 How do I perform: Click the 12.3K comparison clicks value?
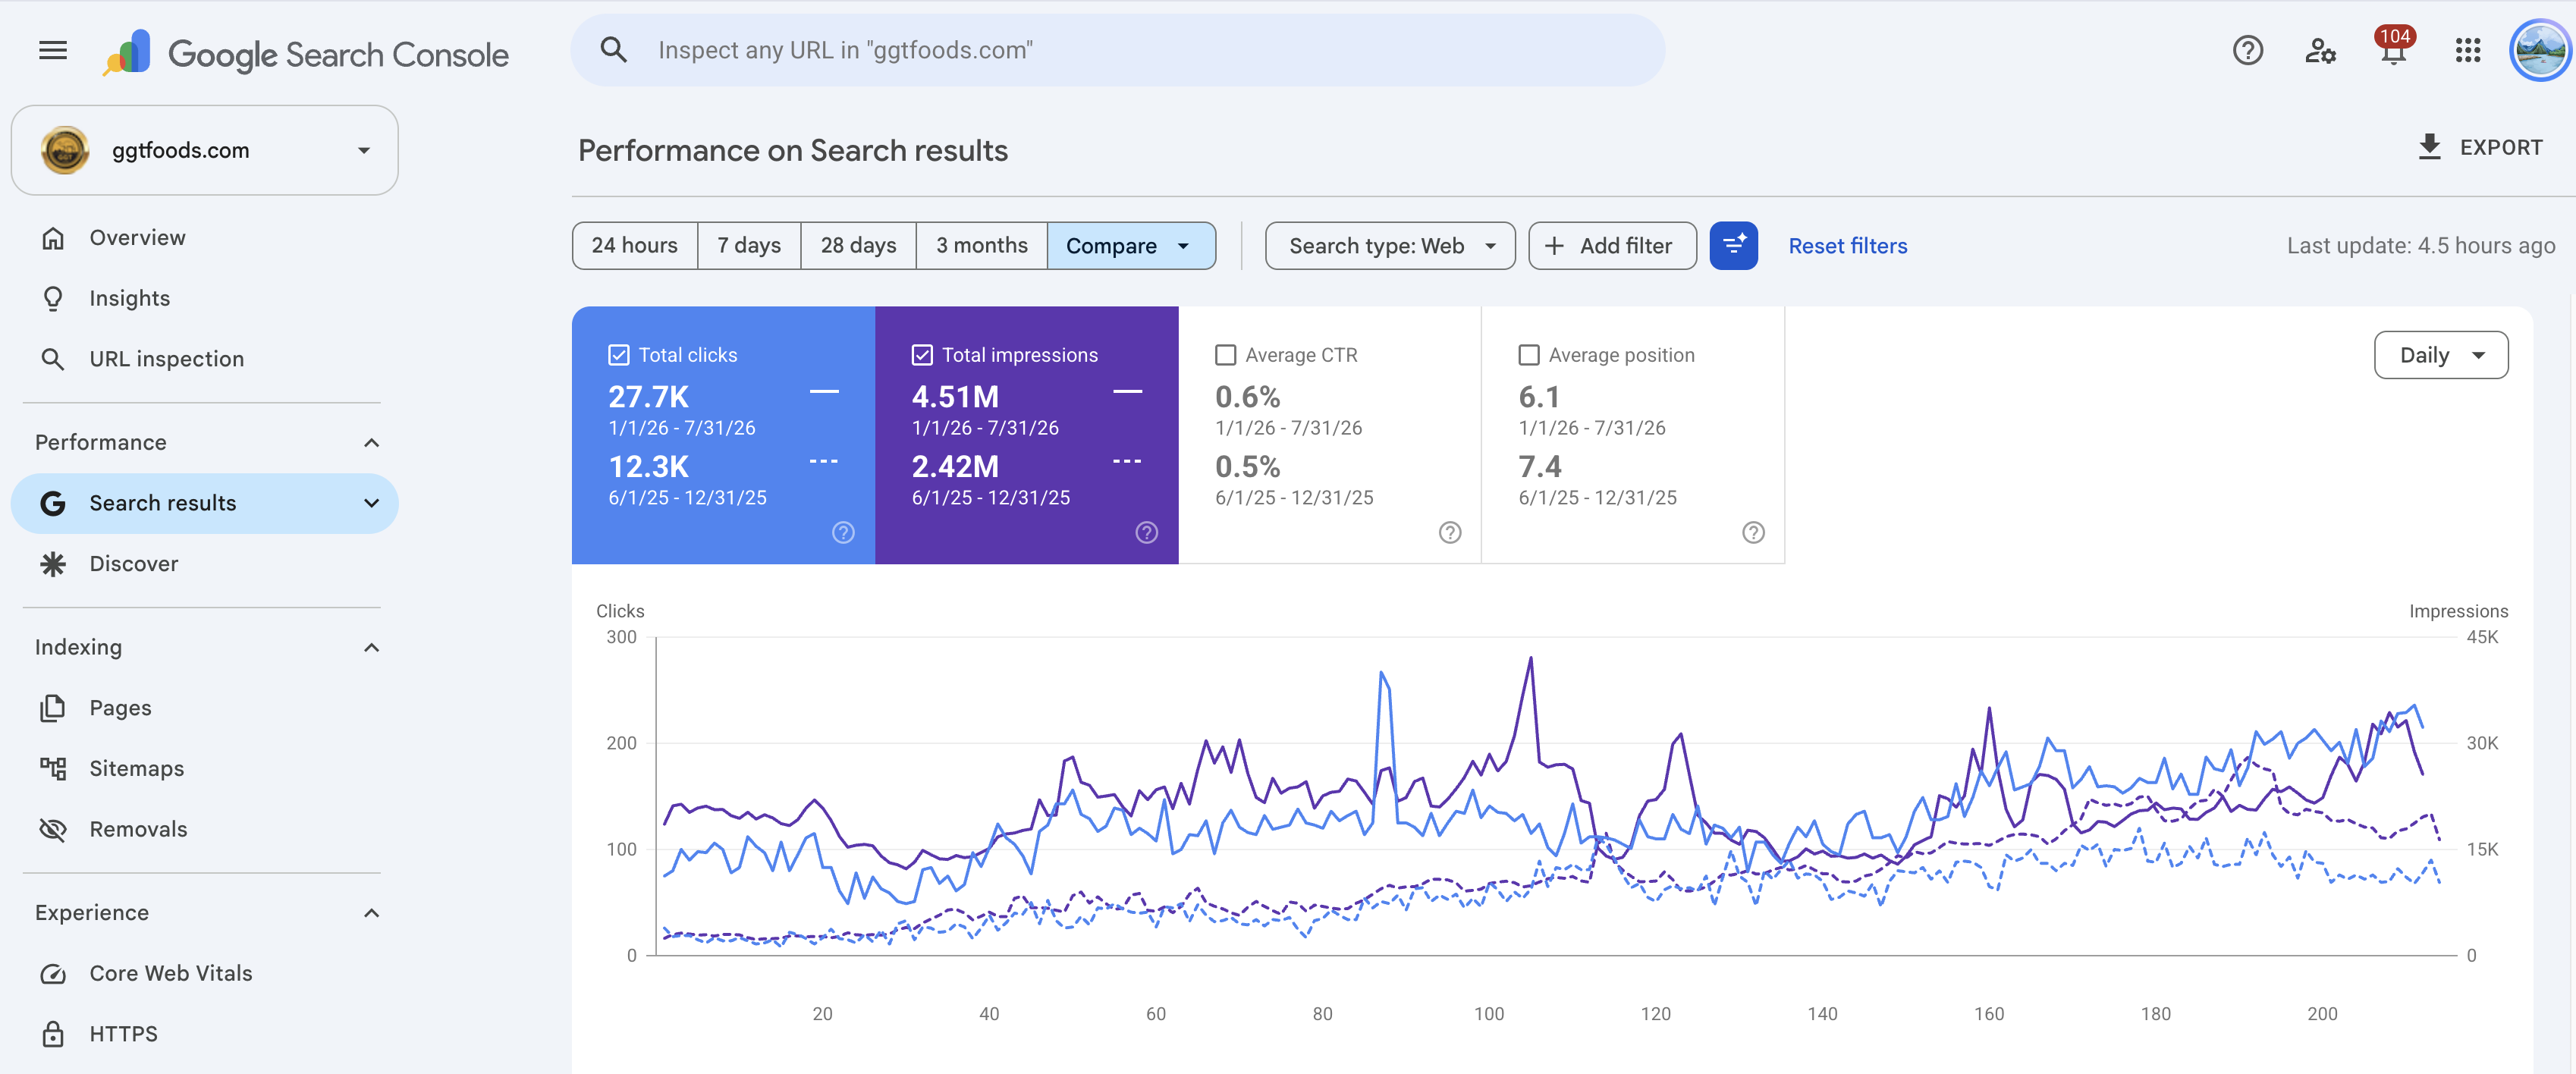648,467
